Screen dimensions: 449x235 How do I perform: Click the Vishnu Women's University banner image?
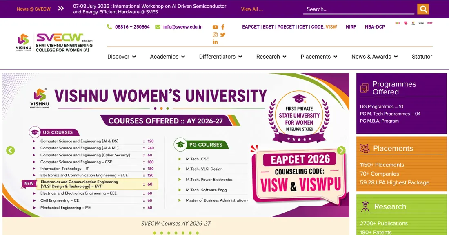(x=176, y=145)
